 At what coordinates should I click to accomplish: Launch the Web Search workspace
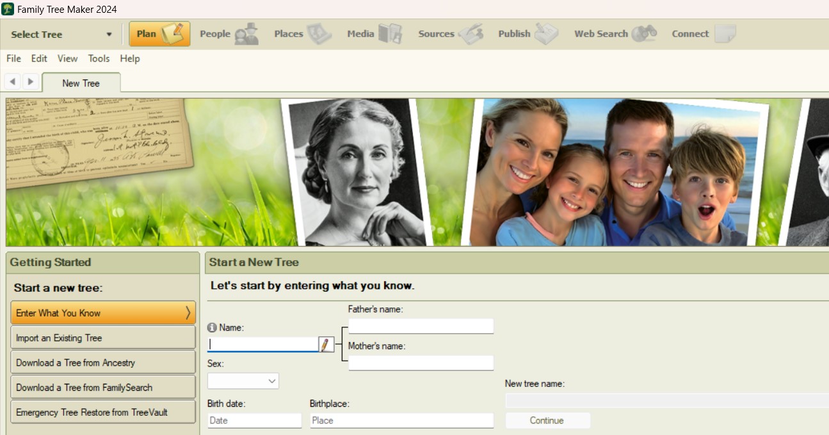click(x=615, y=34)
